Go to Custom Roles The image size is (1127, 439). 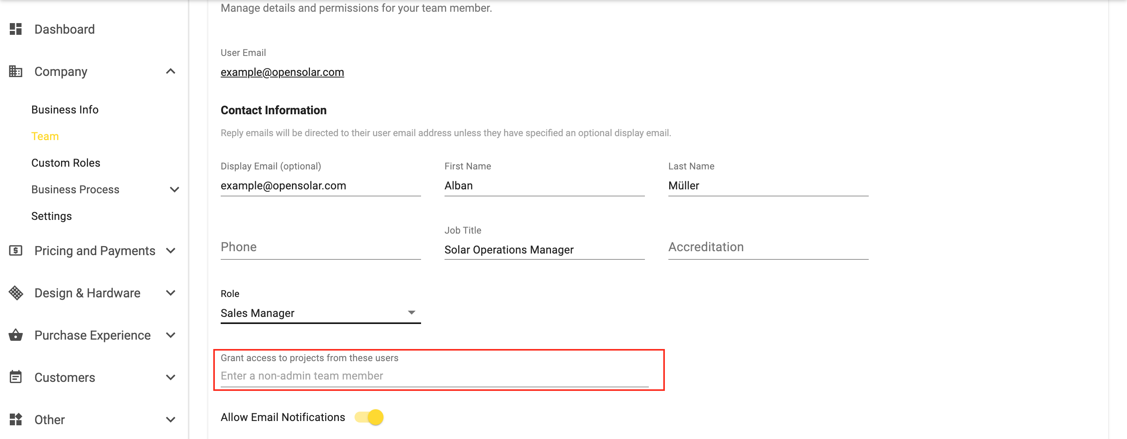tap(66, 163)
